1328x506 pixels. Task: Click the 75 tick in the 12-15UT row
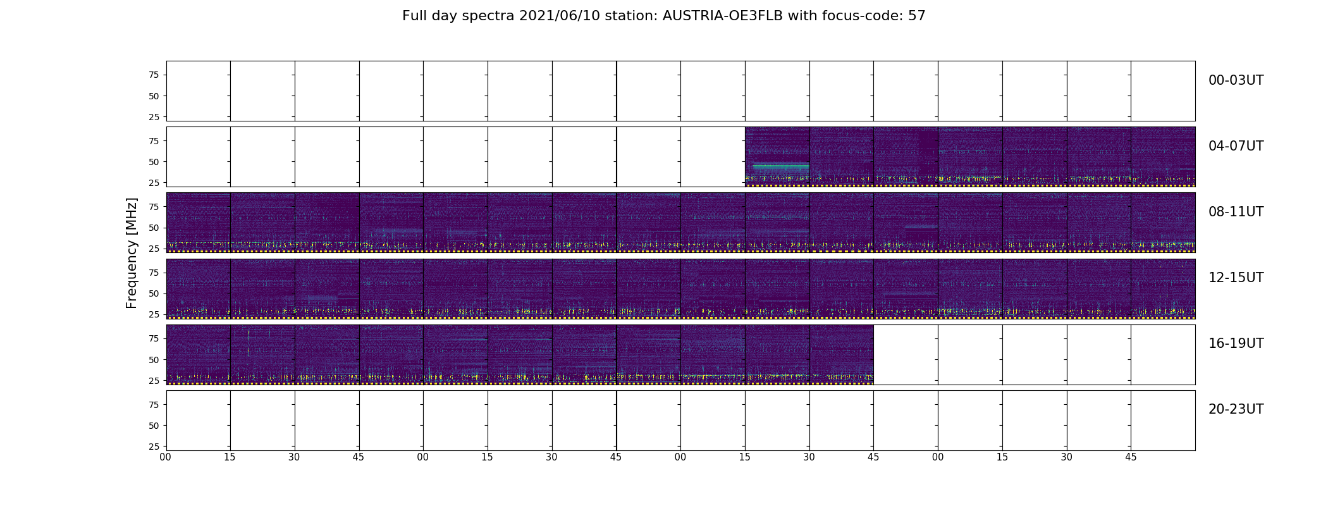154,273
